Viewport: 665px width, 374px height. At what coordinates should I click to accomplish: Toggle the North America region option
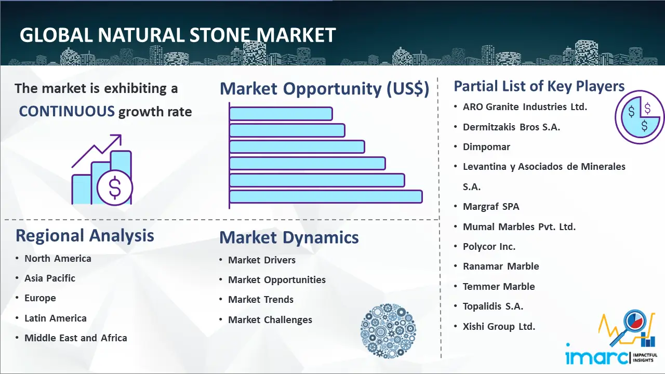58,258
